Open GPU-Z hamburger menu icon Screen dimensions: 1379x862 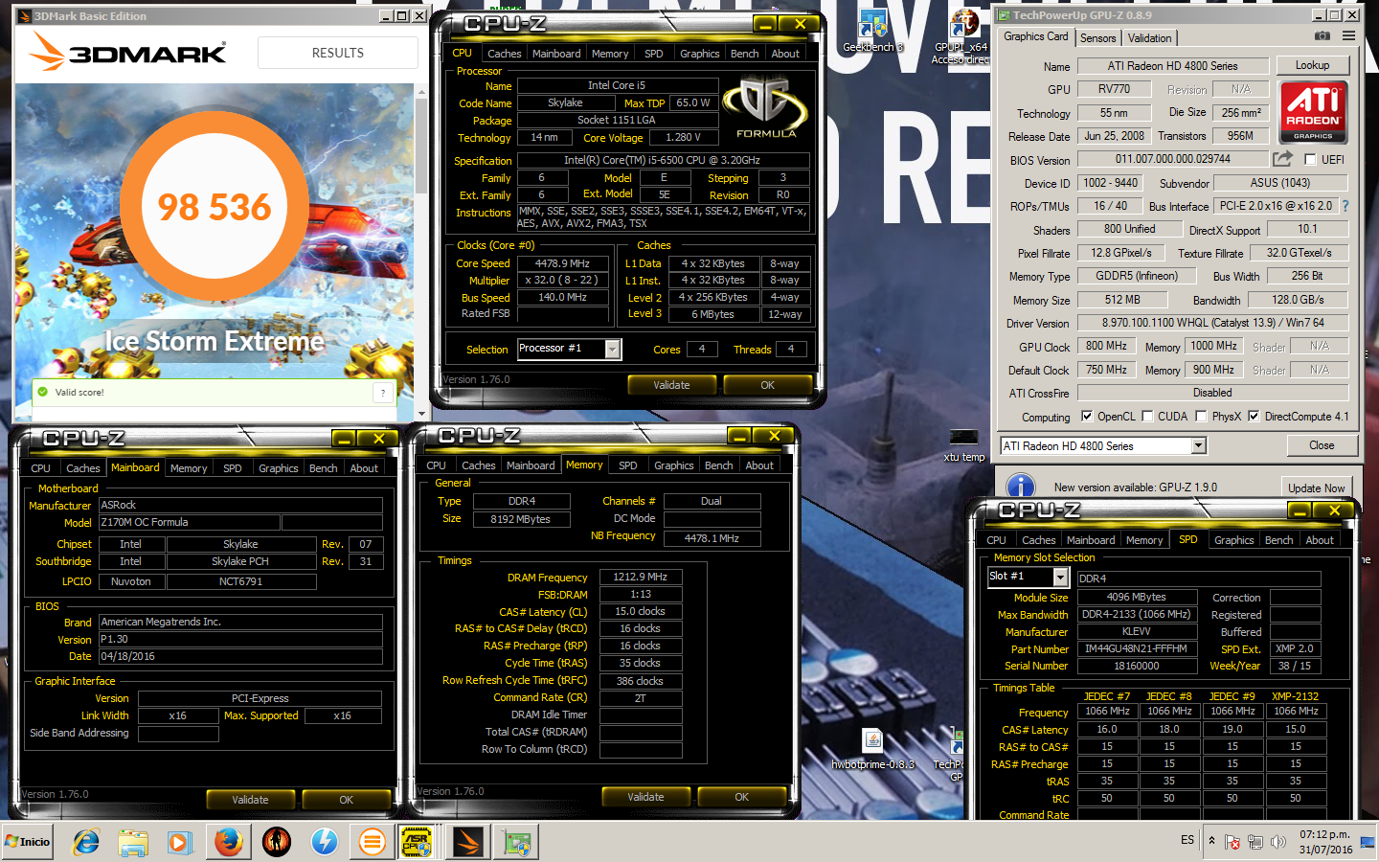(x=1348, y=36)
